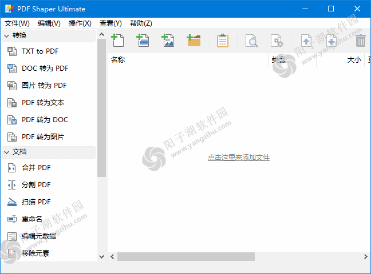The width and height of the screenshot is (371, 274).
Task: Click the TXT to PDF icon
Action: point(12,51)
